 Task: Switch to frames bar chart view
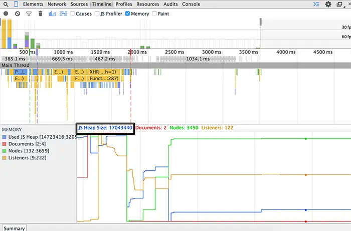coord(52,14)
